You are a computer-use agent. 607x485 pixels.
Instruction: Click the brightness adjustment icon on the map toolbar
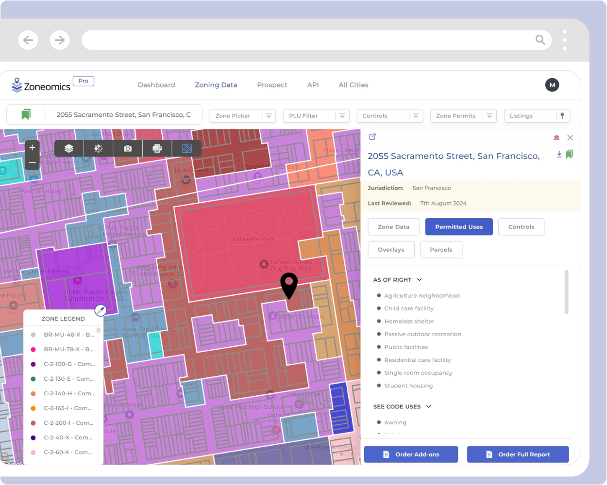(98, 148)
